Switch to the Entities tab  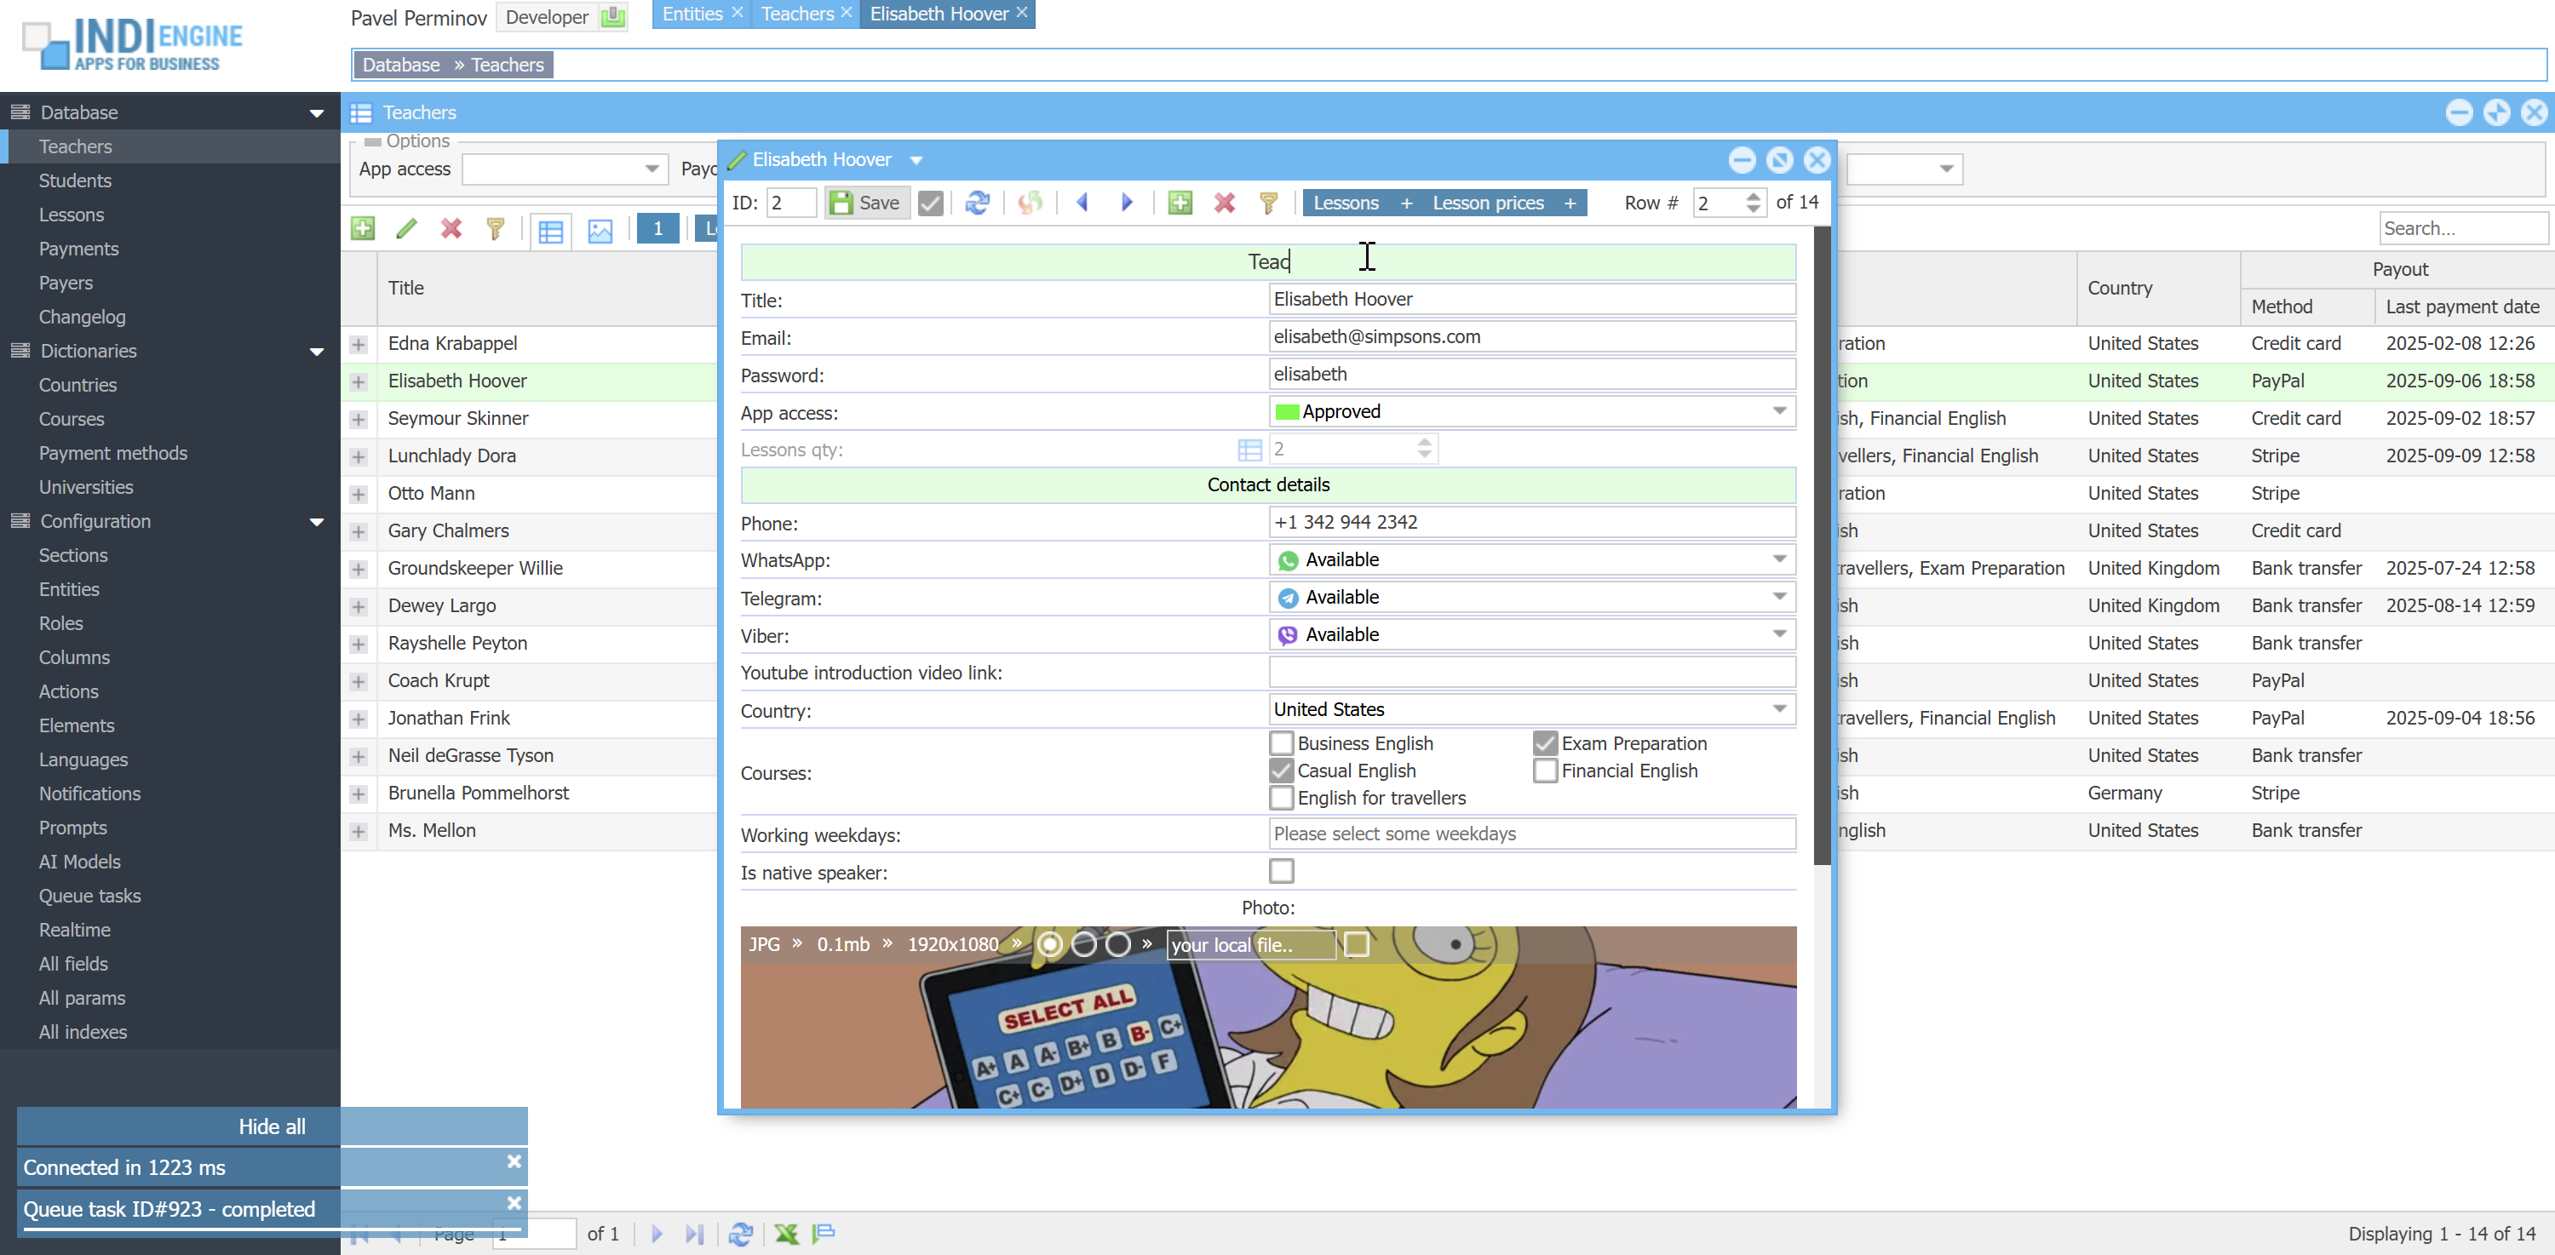coord(692,14)
